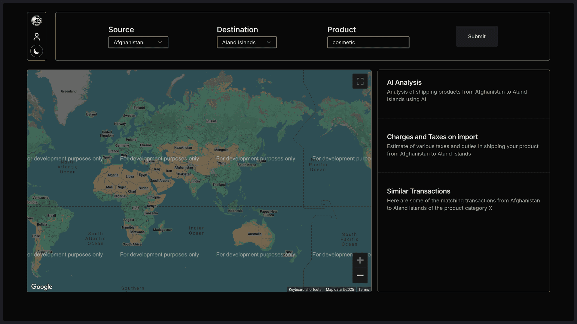Click the Russia label on the map
Viewport: 577px width, 324px height.
[x=211, y=121]
